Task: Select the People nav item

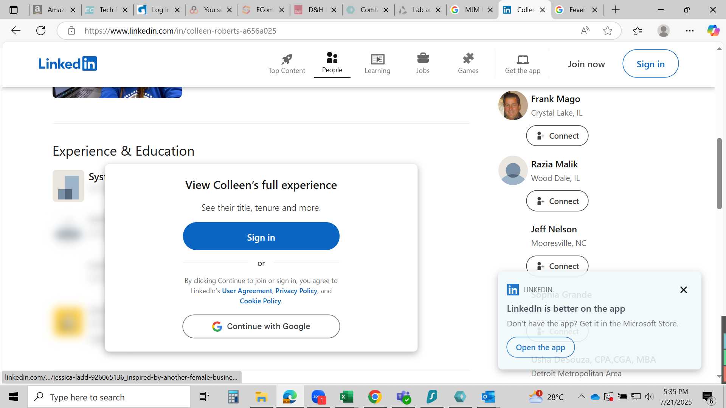Action: (x=332, y=63)
